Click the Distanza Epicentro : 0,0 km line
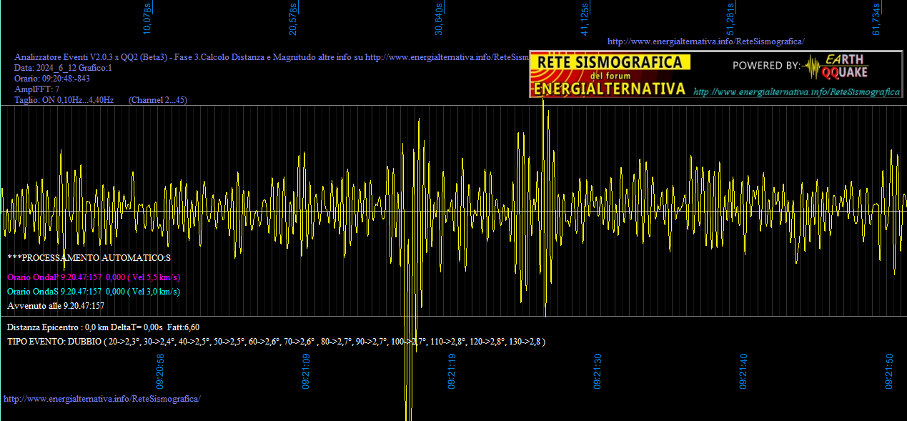 [104, 327]
